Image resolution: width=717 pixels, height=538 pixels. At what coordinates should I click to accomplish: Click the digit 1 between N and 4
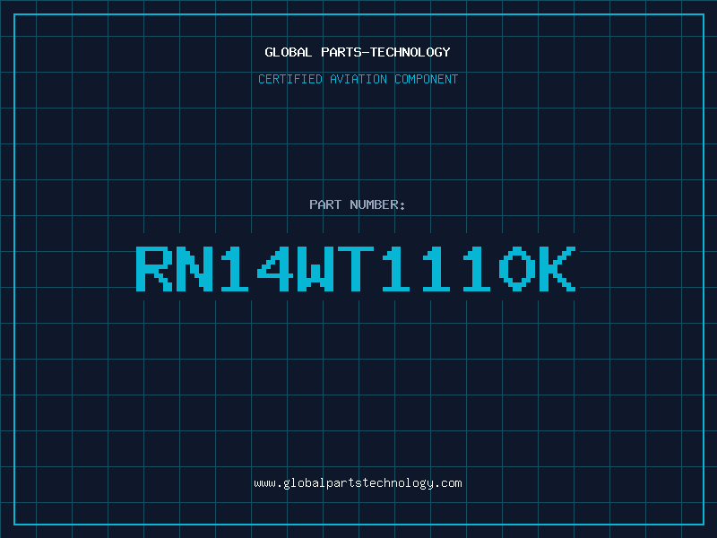coord(235,268)
